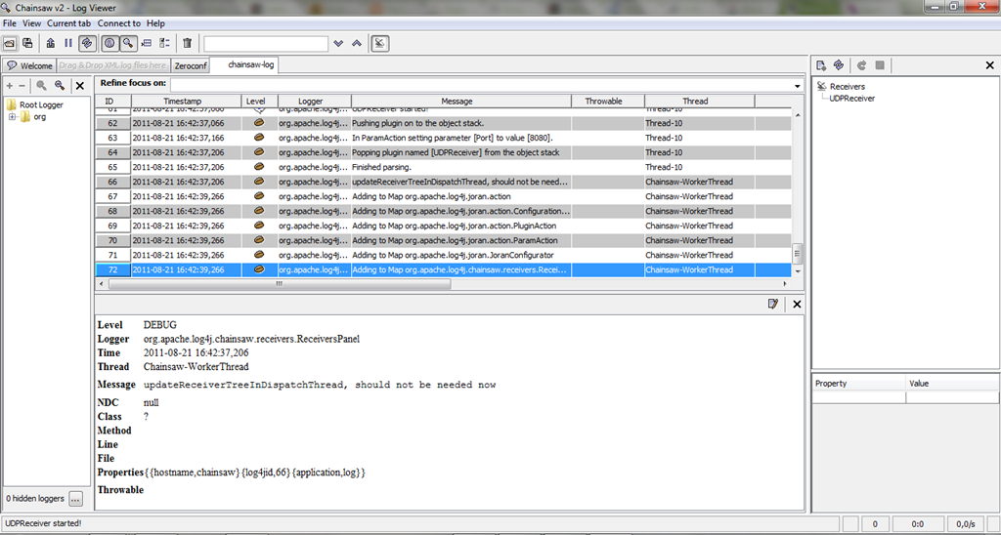Close the Receivers panel
This screenshot has height=535, width=1001.
(x=990, y=65)
